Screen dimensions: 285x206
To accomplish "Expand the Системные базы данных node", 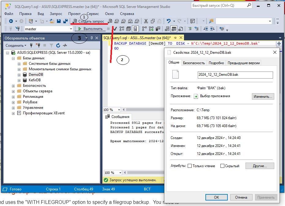I will click(19, 64).
